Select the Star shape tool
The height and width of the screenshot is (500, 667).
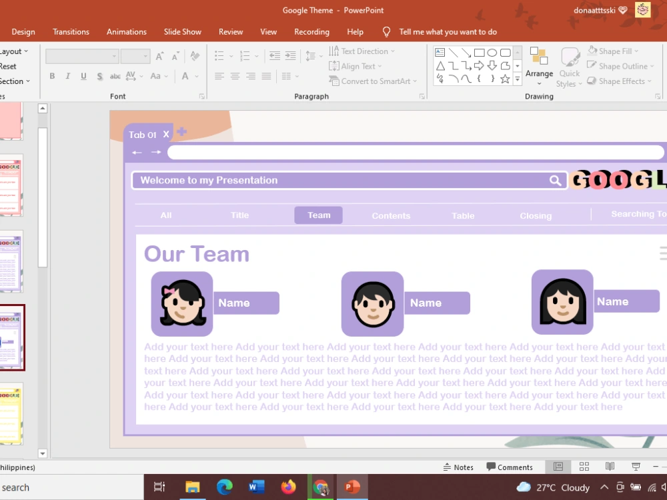(505, 78)
